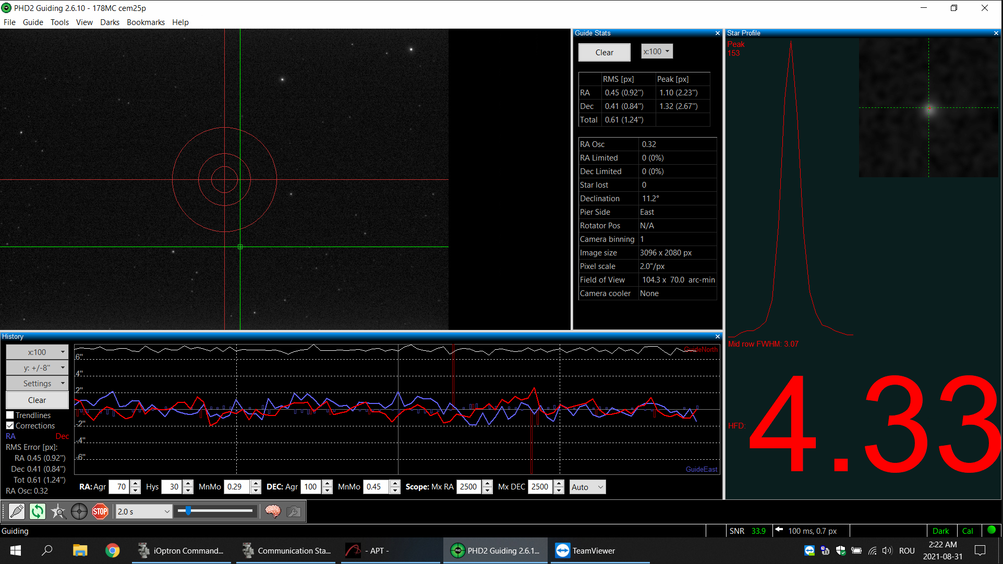1003x564 pixels.
Task: Open the View menu
Action: point(84,22)
